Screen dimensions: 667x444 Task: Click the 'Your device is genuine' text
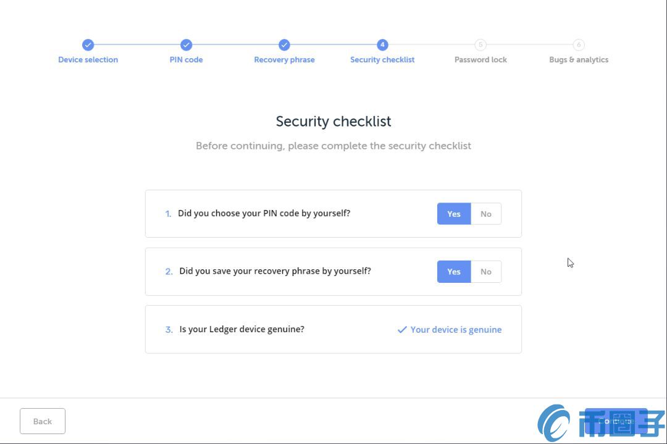click(x=456, y=330)
